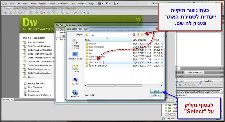The image size is (225, 122).
Task: Open the Layout dropdown in the menu bar
Action: click(101, 3)
